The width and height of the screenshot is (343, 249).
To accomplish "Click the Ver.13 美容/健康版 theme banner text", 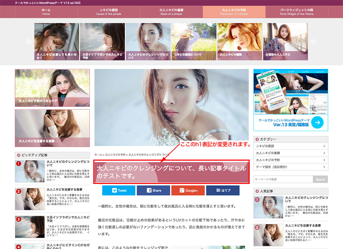I will point(291,125).
